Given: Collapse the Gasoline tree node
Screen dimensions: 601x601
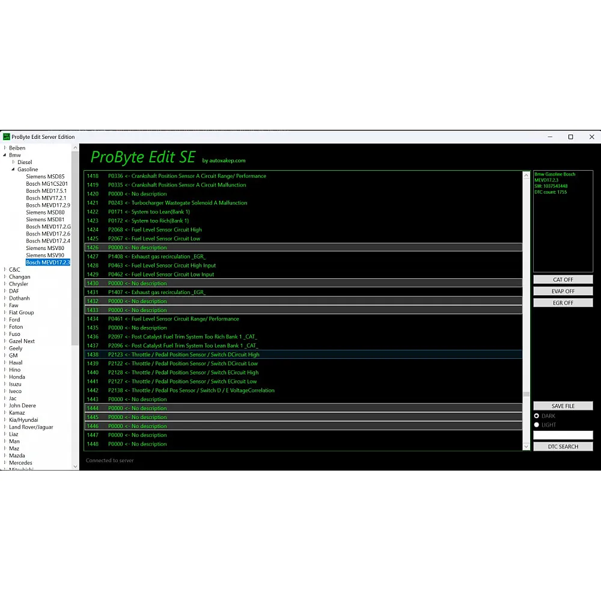Looking at the screenshot, I should coord(13,169).
